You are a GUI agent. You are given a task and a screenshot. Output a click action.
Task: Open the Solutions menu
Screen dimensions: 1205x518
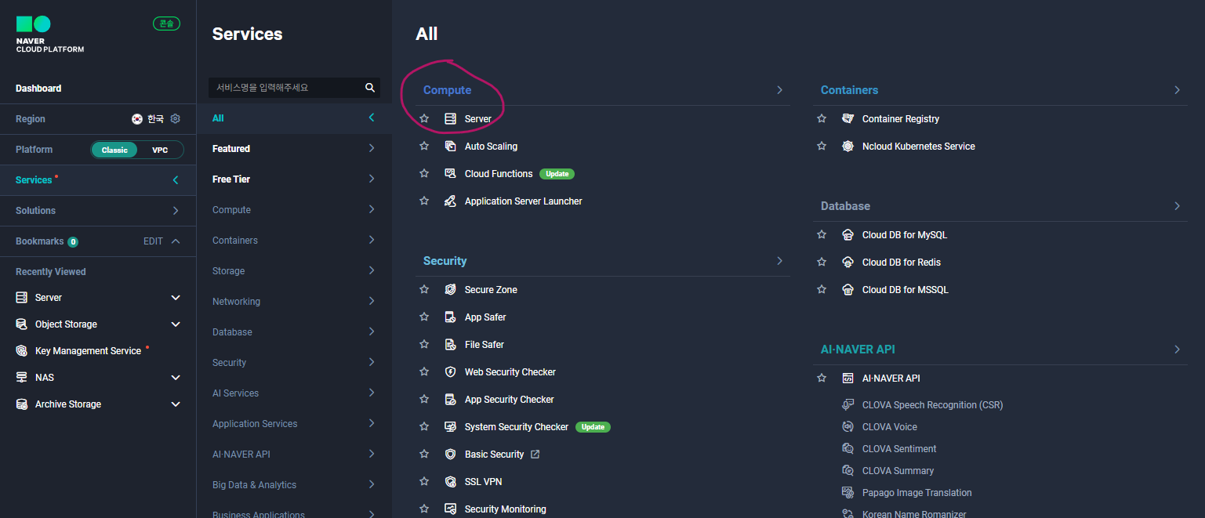tap(98, 211)
